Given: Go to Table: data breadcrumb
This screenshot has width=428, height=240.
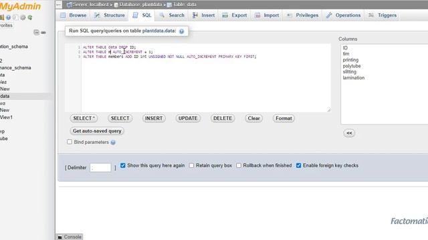Looking at the screenshot, I should [x=185, y=5].
